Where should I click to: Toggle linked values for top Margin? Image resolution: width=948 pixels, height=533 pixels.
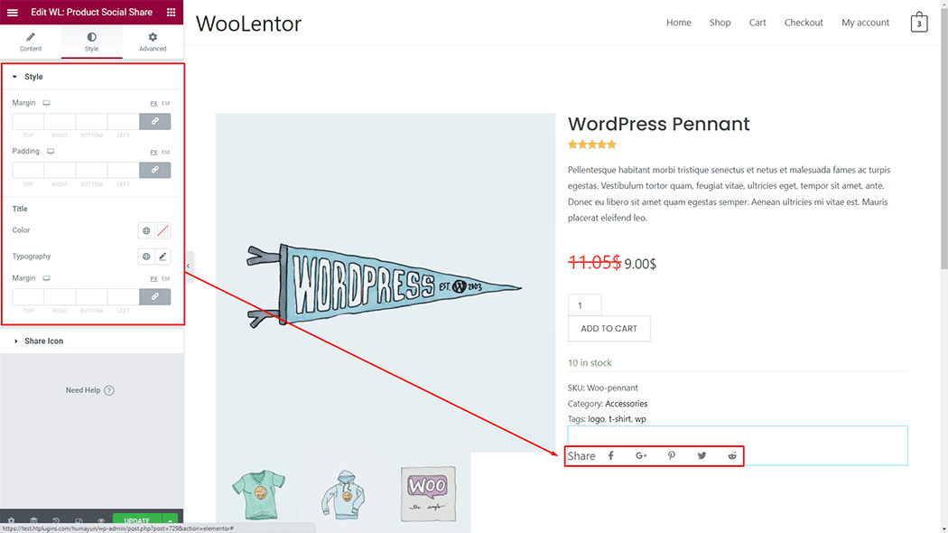[154, 121]
